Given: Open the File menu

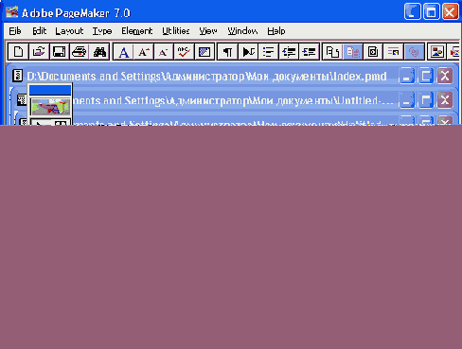Looking at the screenshot, I should click(x=15, y=31).
